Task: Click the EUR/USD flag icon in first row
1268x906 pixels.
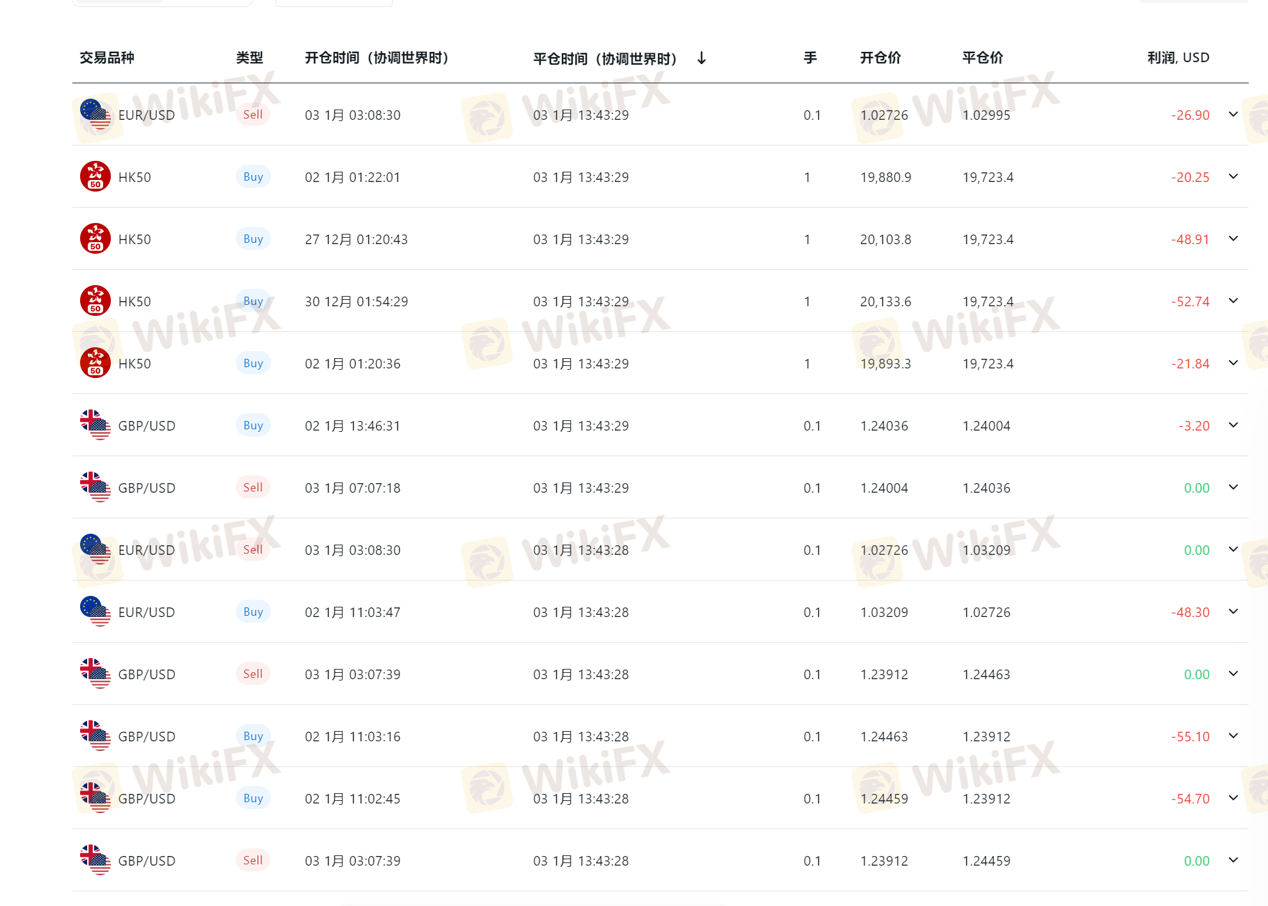Action: pos(95,114)
